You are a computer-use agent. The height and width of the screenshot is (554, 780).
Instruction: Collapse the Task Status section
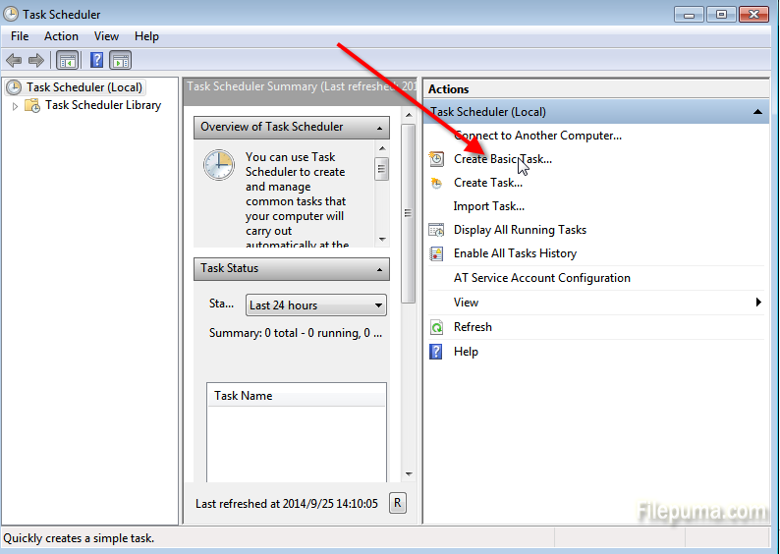(378, 269)
